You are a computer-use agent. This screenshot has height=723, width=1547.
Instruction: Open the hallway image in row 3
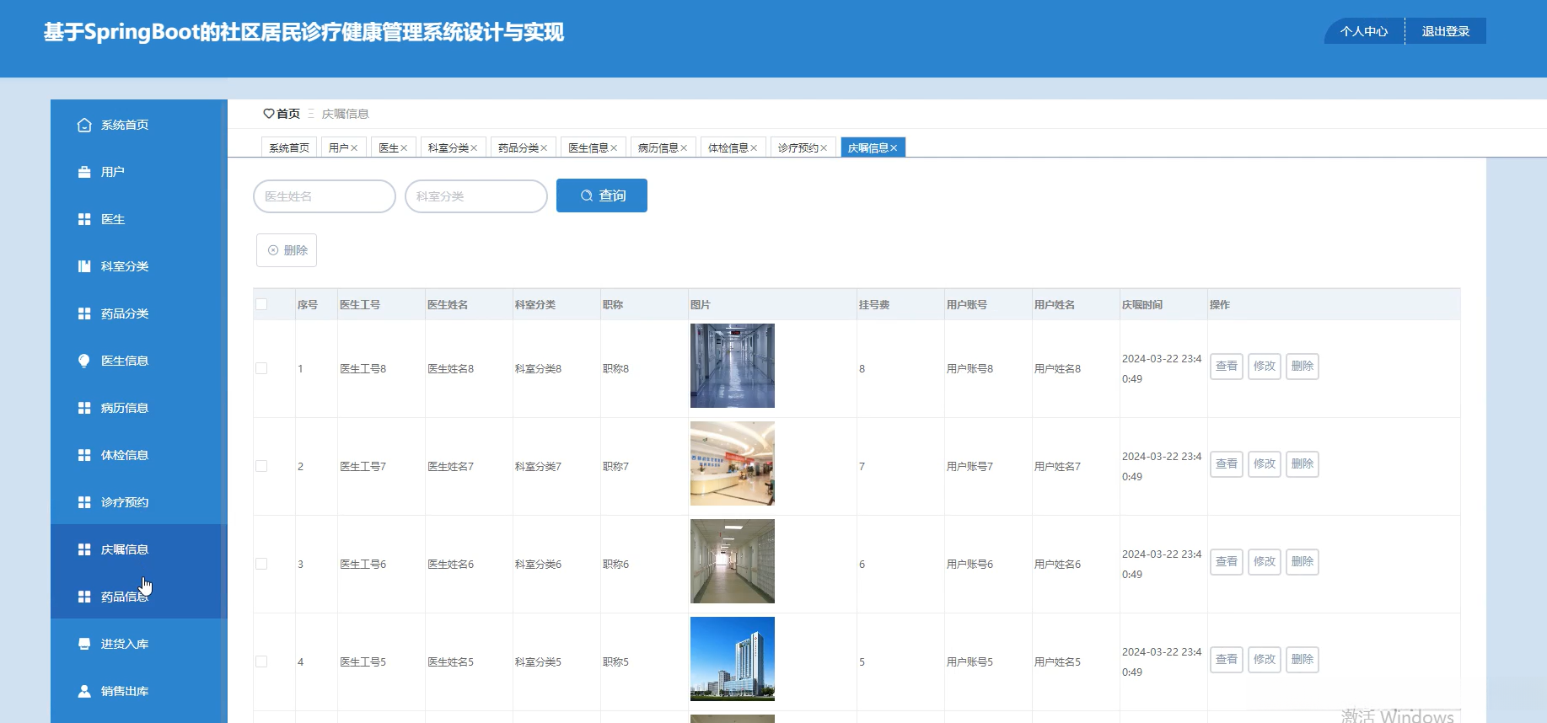[x=733, y=561]
